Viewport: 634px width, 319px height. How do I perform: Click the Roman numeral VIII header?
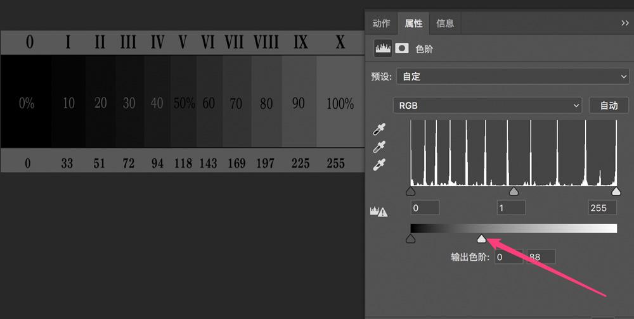(x=266, y=42)
